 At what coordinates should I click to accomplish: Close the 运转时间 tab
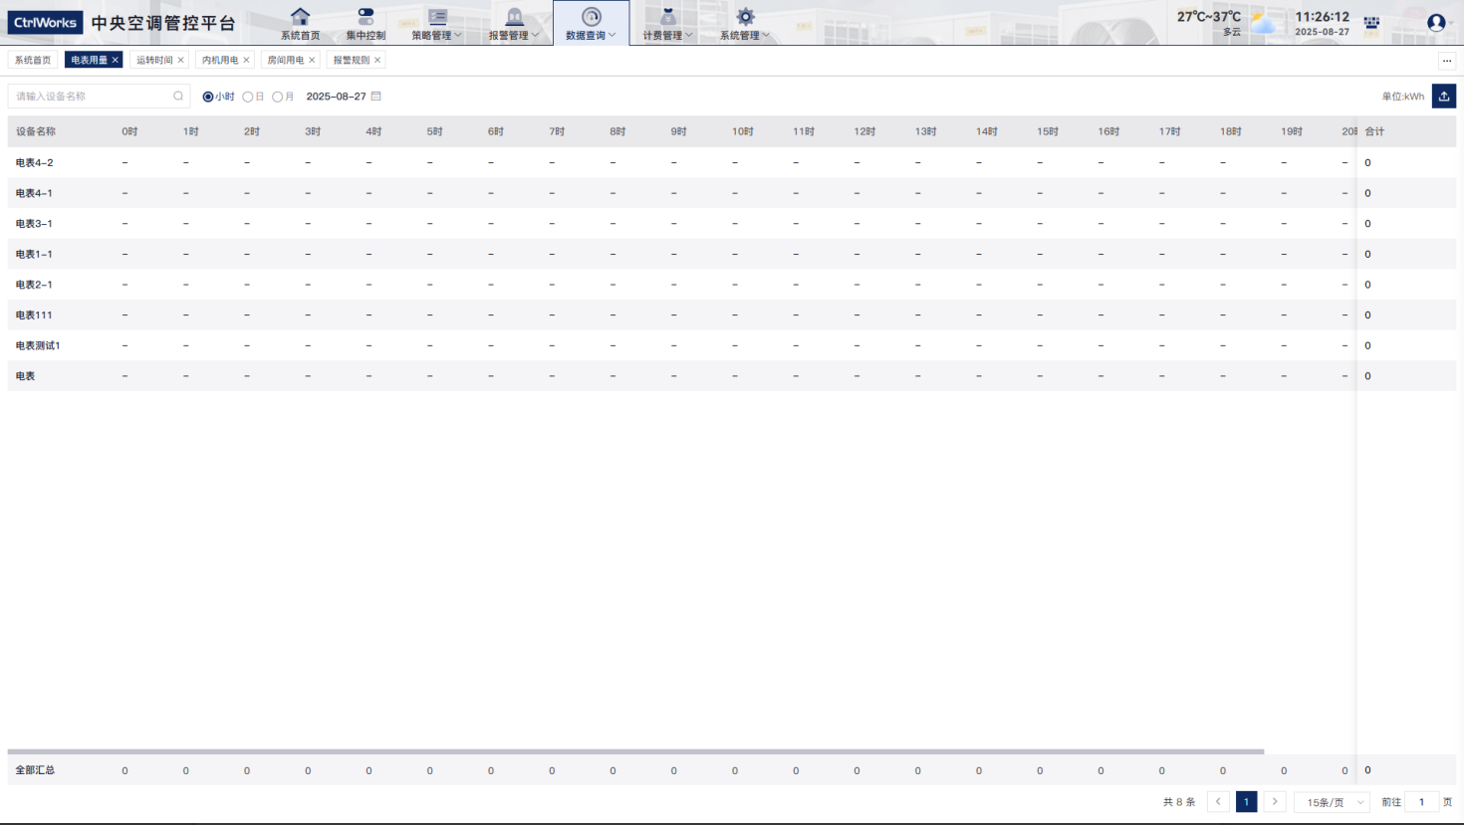[181, 61]
